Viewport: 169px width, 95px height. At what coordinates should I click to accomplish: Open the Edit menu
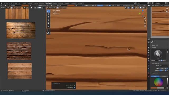(x=7, y=3)
